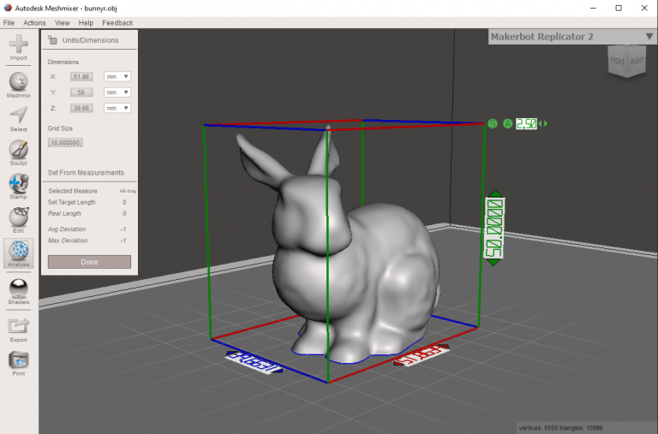Viewport: 658px width, 434px height.
Task: Click the Z dimension value field 39.66
Action: click(81, 108)
